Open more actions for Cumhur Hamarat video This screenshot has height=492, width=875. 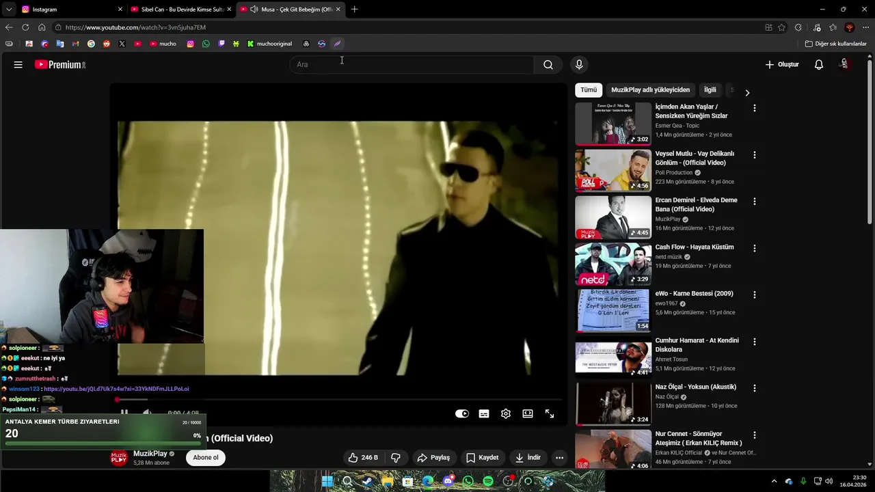click(x=755, y=342)
